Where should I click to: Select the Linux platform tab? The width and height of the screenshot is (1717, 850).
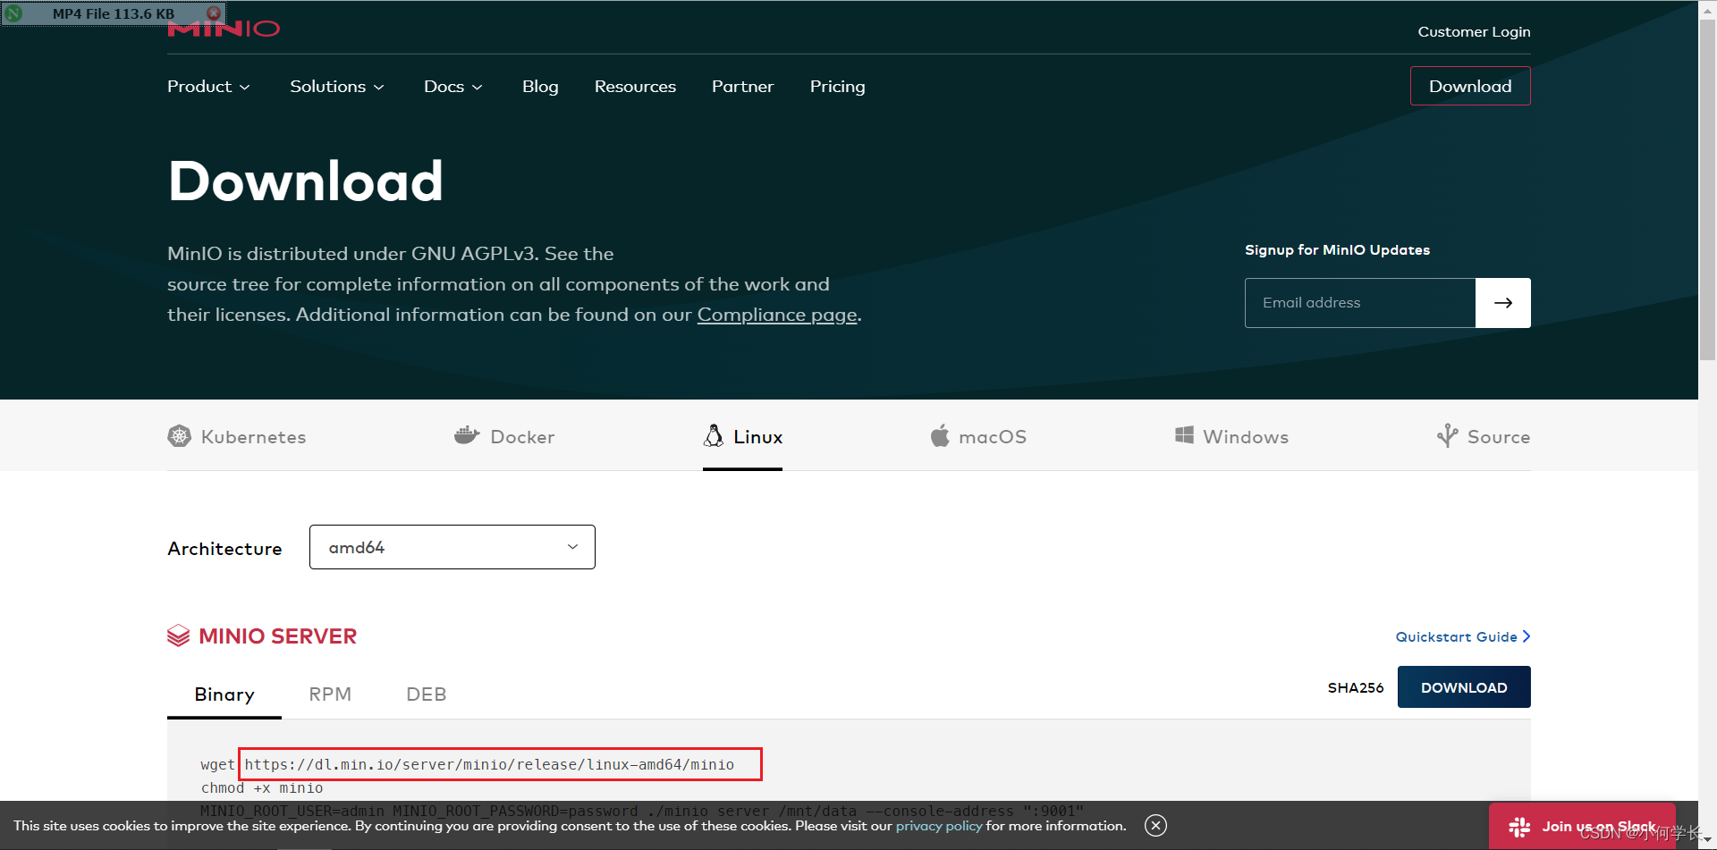tap(742, 436)
